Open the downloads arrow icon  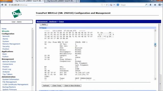click(151, 5)
